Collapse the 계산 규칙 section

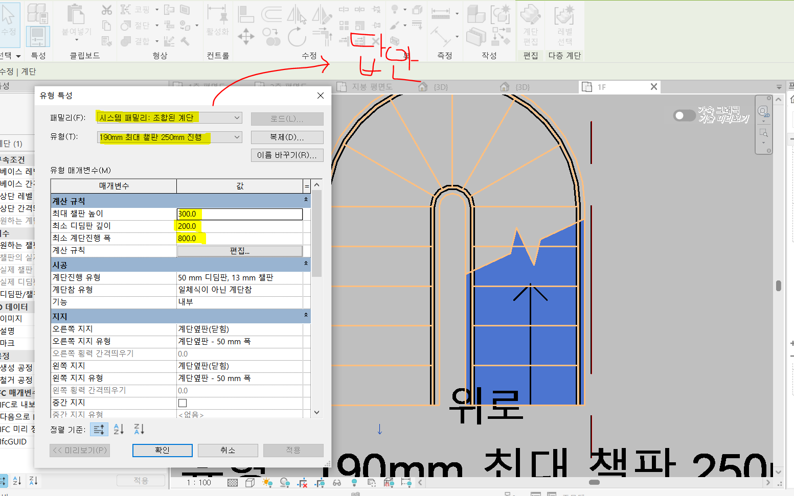point(306,200)
